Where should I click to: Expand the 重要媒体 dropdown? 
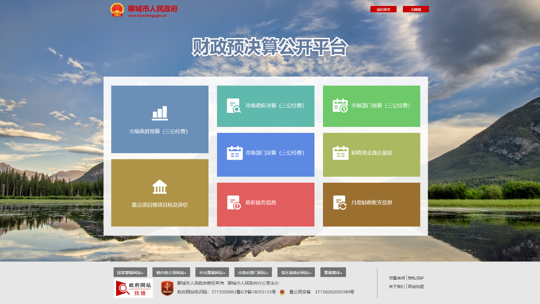(333, 272)
